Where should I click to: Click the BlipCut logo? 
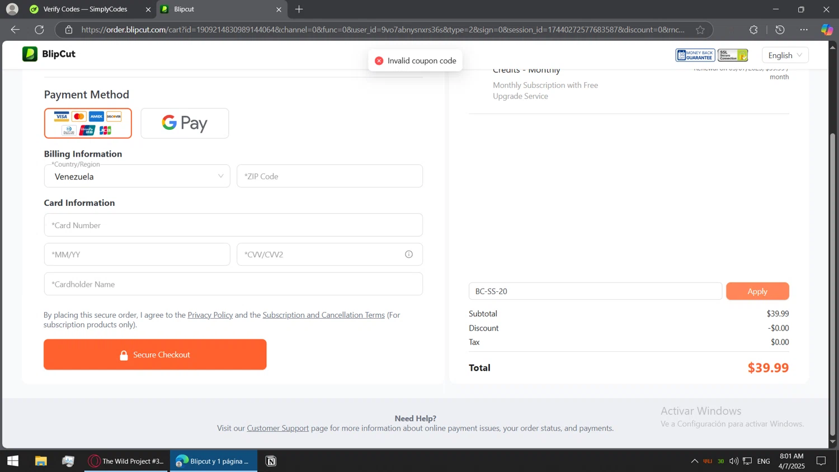[x=49, y=54]
